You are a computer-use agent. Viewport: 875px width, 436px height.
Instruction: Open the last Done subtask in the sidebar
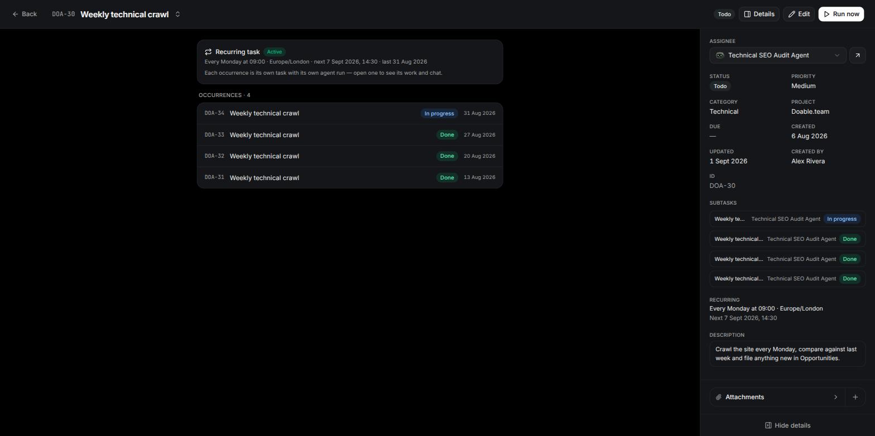[787, 279]
